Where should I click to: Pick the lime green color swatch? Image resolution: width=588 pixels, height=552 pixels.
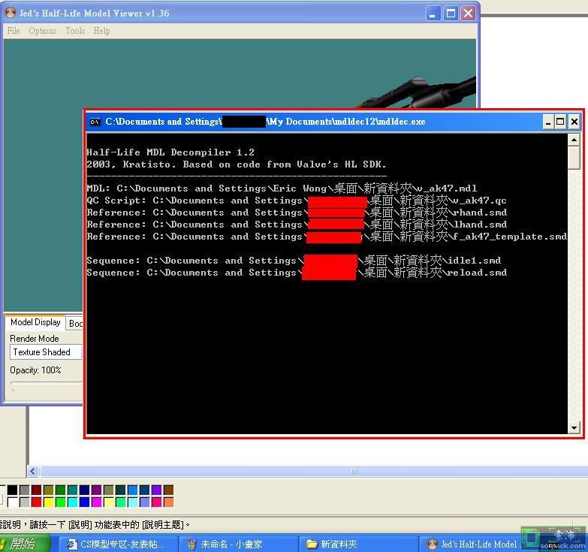point(60,502)
